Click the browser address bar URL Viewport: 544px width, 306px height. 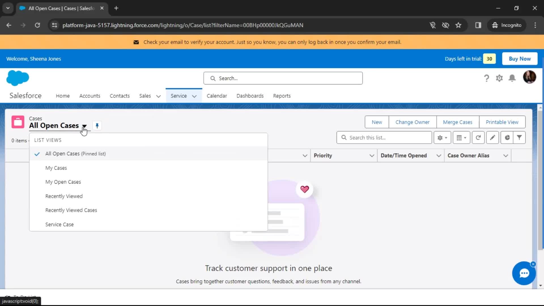183,25
